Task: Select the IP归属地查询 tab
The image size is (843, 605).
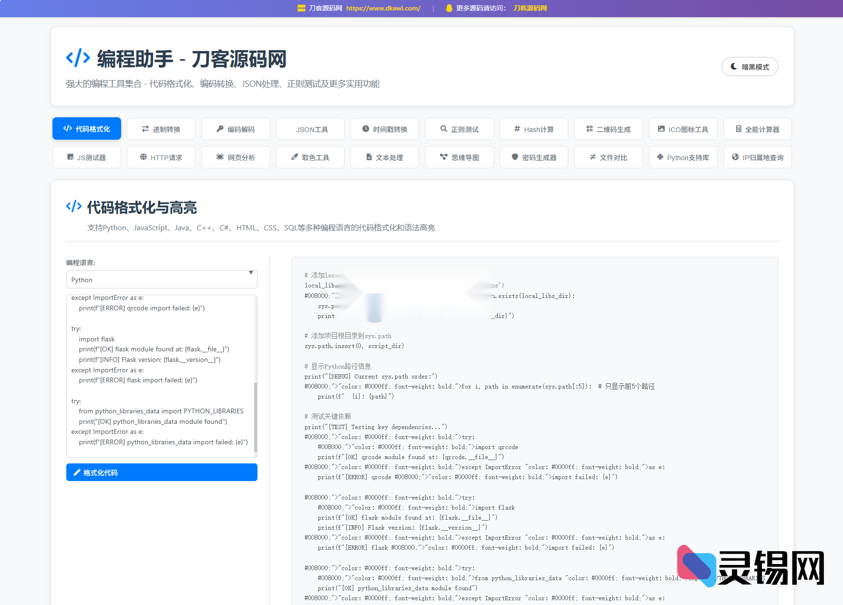Action: [x=757, y=157]
